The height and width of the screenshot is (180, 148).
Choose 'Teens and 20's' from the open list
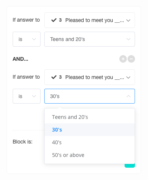[x=90, y=117]
